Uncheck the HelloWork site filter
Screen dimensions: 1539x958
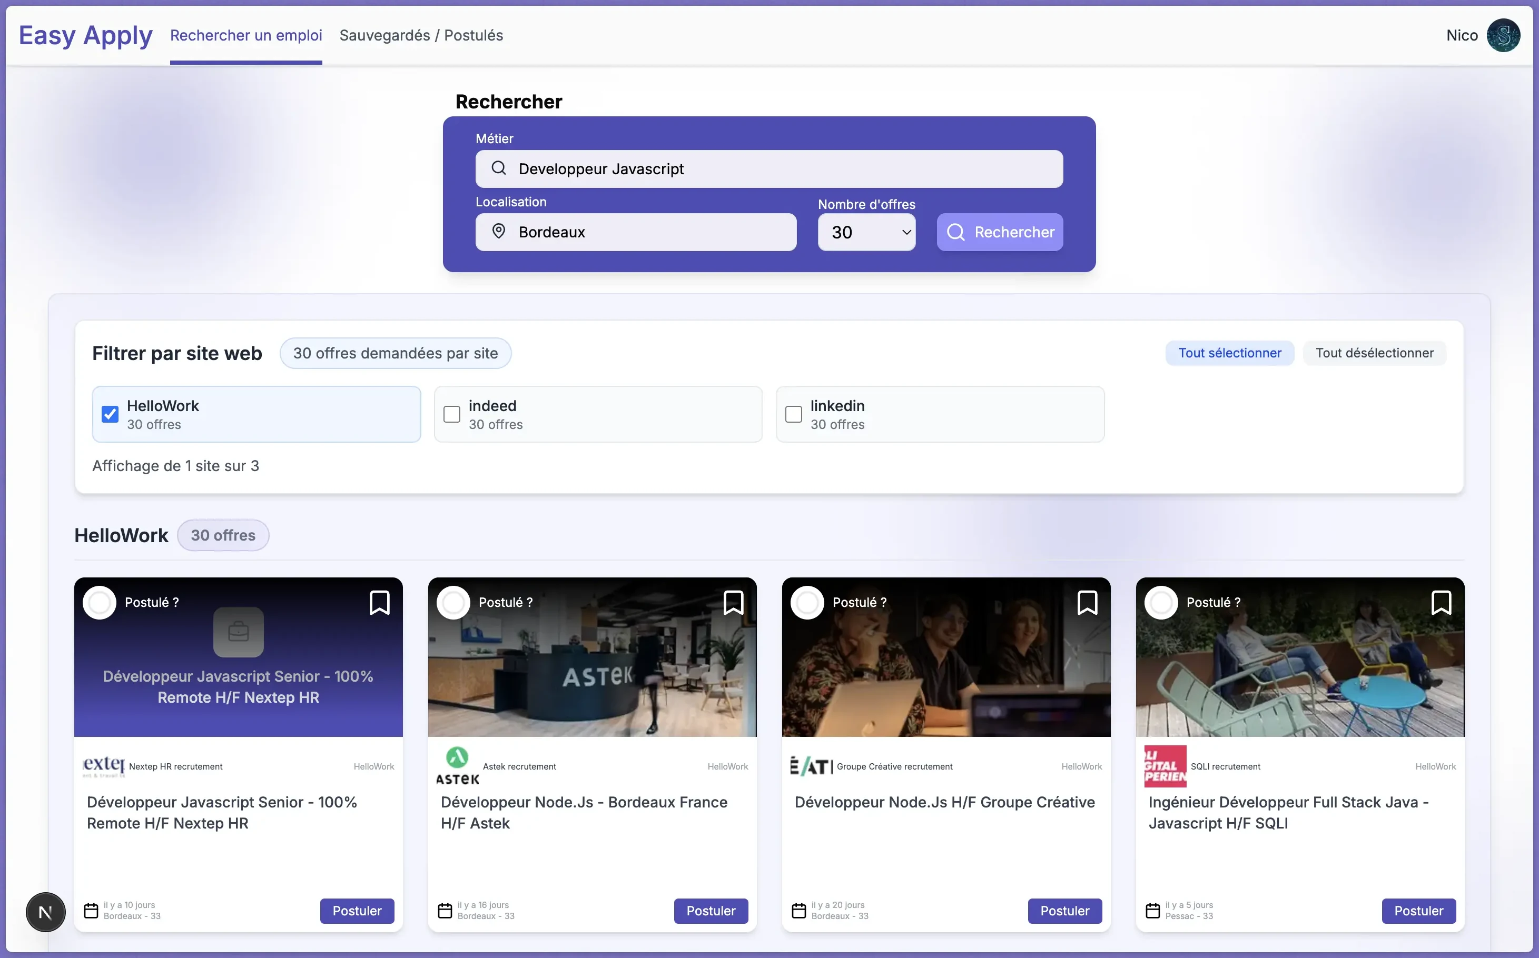[110, 414]
